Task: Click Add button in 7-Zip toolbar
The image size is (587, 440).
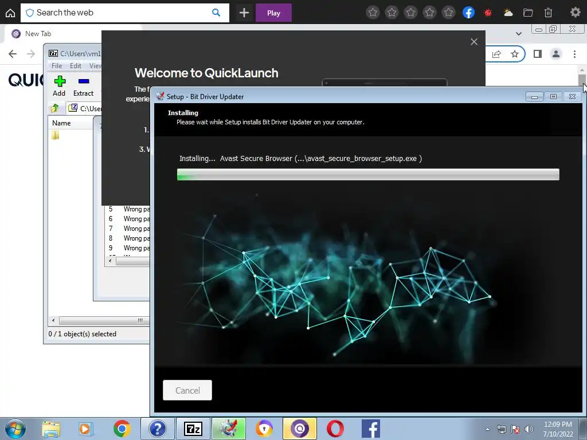Action: [59, 86]
